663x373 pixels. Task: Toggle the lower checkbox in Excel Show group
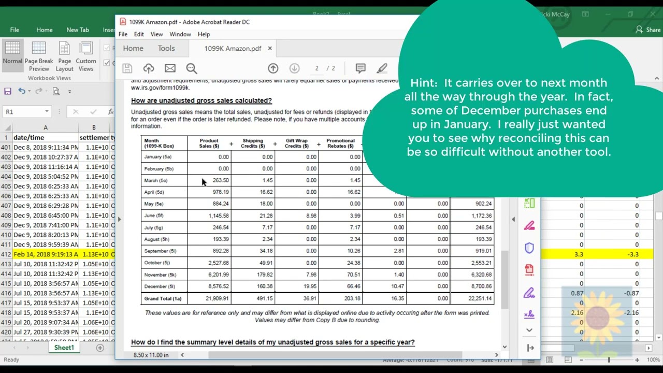pos(107,63)
